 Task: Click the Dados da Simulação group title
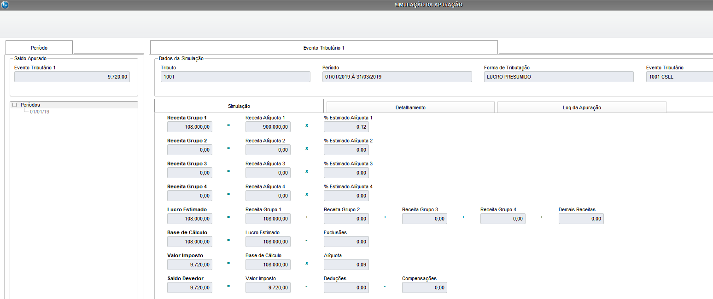181,58
